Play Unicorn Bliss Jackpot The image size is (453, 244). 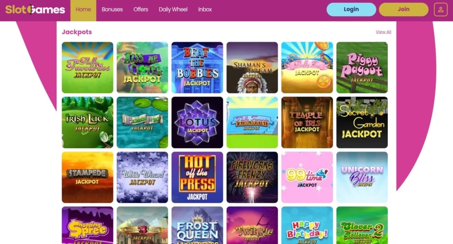(362, 177)
